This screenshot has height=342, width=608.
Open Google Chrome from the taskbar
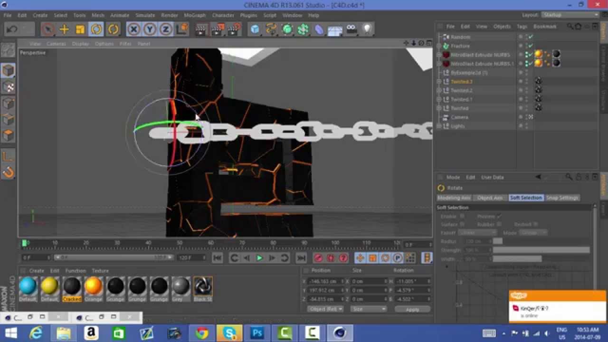click(x=202, y=333)
